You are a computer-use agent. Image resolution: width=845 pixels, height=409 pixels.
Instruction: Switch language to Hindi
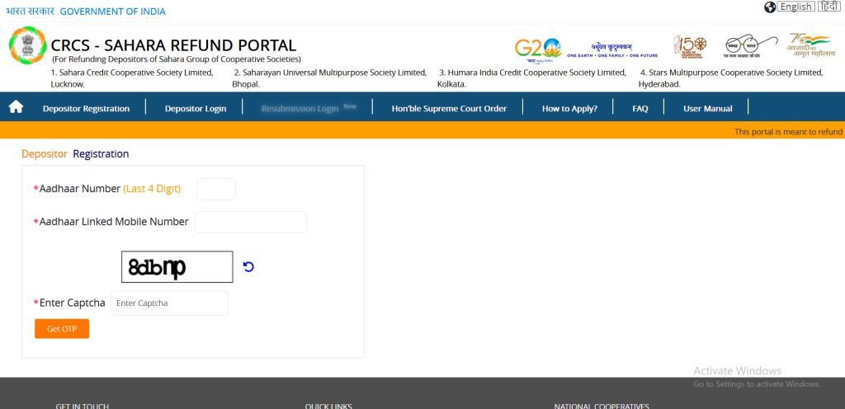[x=828, y=7]
